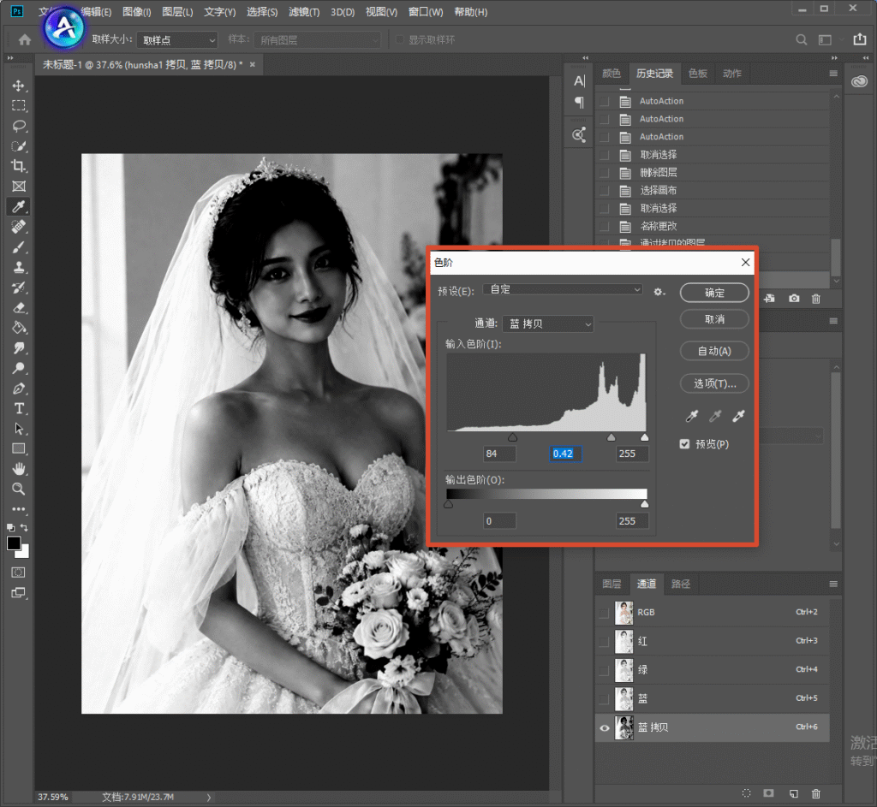
Task: Switch to the 路径 tab
Action: (x=681, y=584)
